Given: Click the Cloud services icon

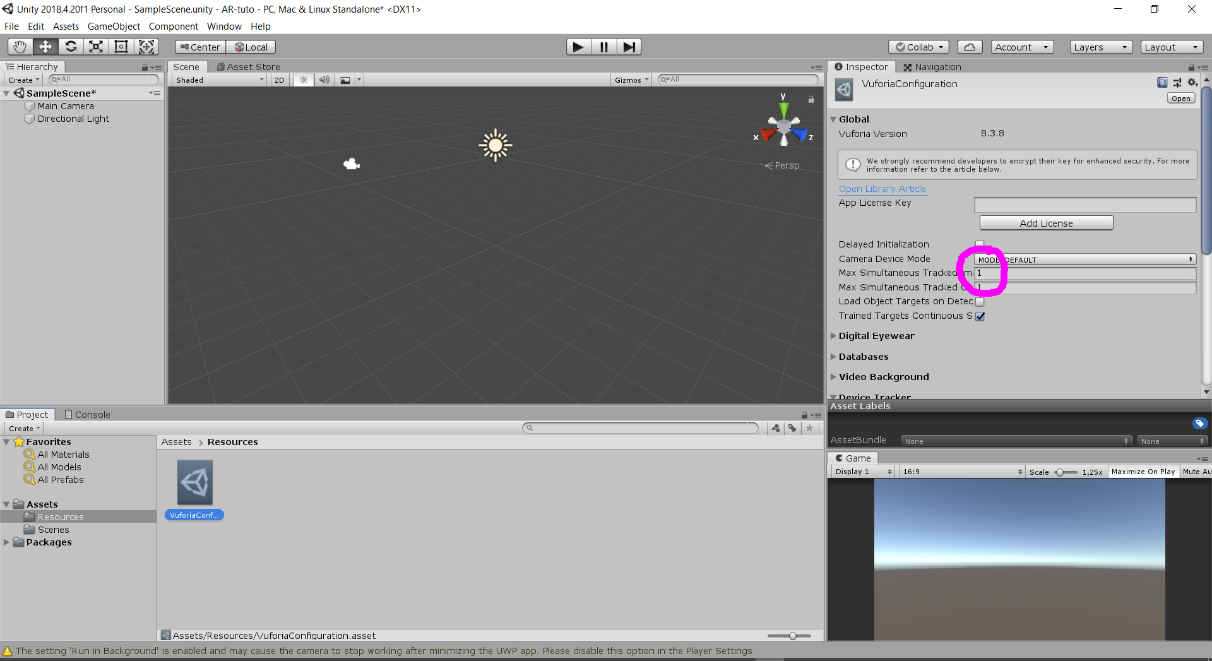Looking at the screenshot, I should click(970, 47).
